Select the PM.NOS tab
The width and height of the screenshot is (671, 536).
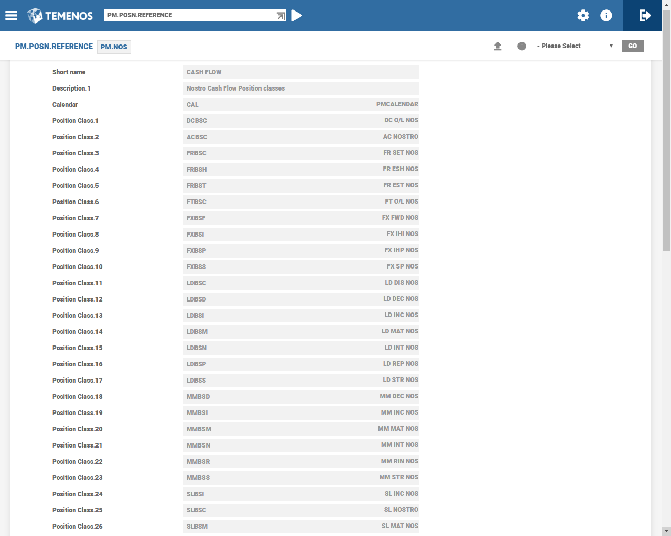114,47
